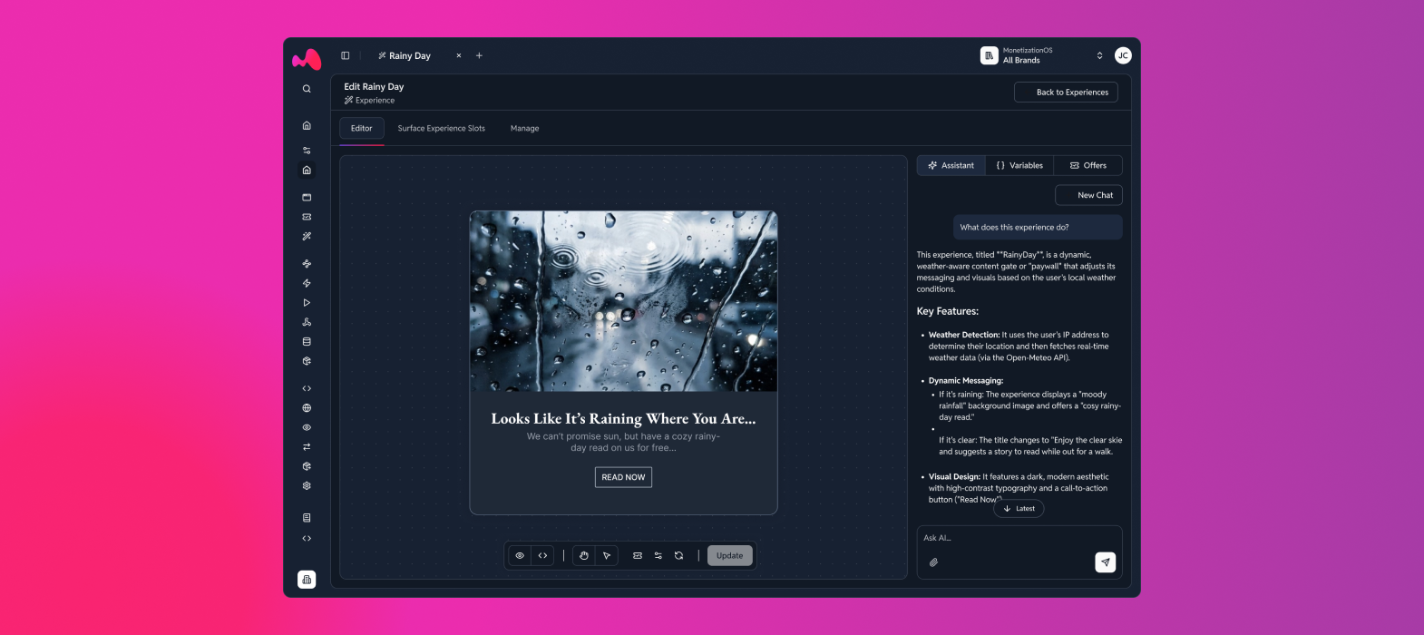The image size is (1424, 635).
Task: Open the Manage tab
Action: (x=524, y=128)
